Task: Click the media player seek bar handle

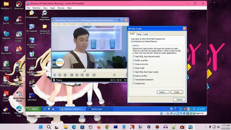Action: point(84,71)
